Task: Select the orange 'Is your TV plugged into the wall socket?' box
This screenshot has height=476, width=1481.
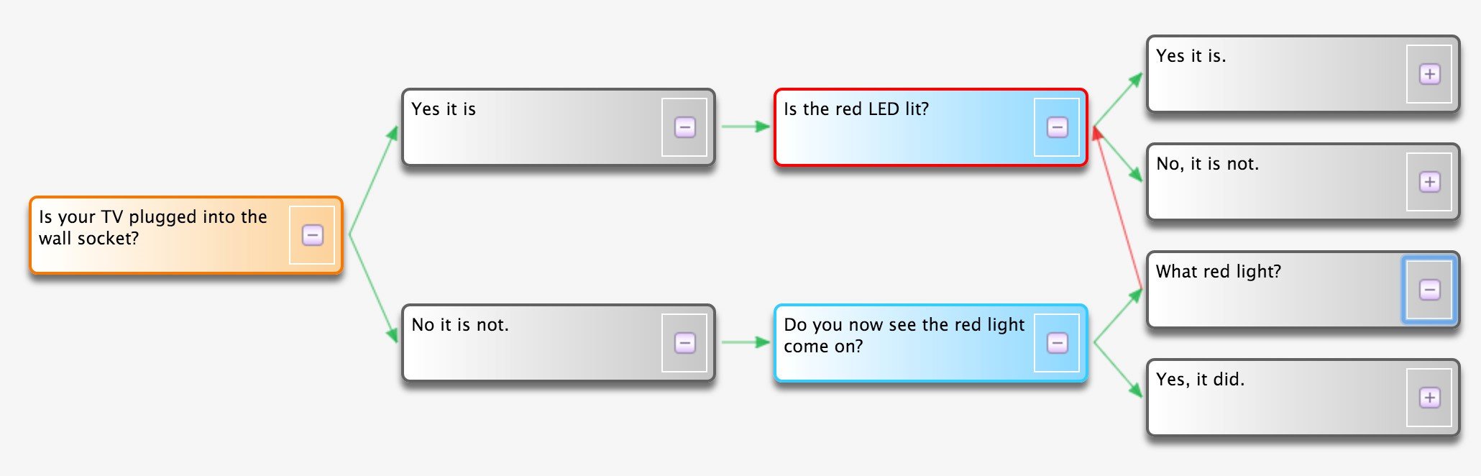Action: [185, 235]
